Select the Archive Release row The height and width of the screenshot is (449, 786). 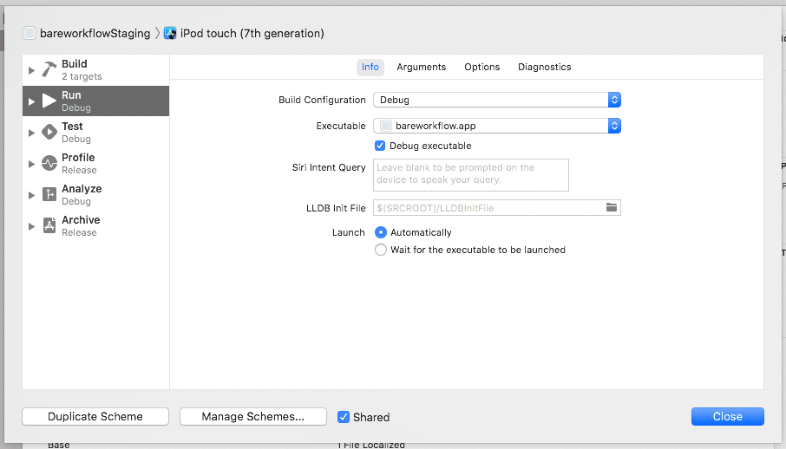95,225
